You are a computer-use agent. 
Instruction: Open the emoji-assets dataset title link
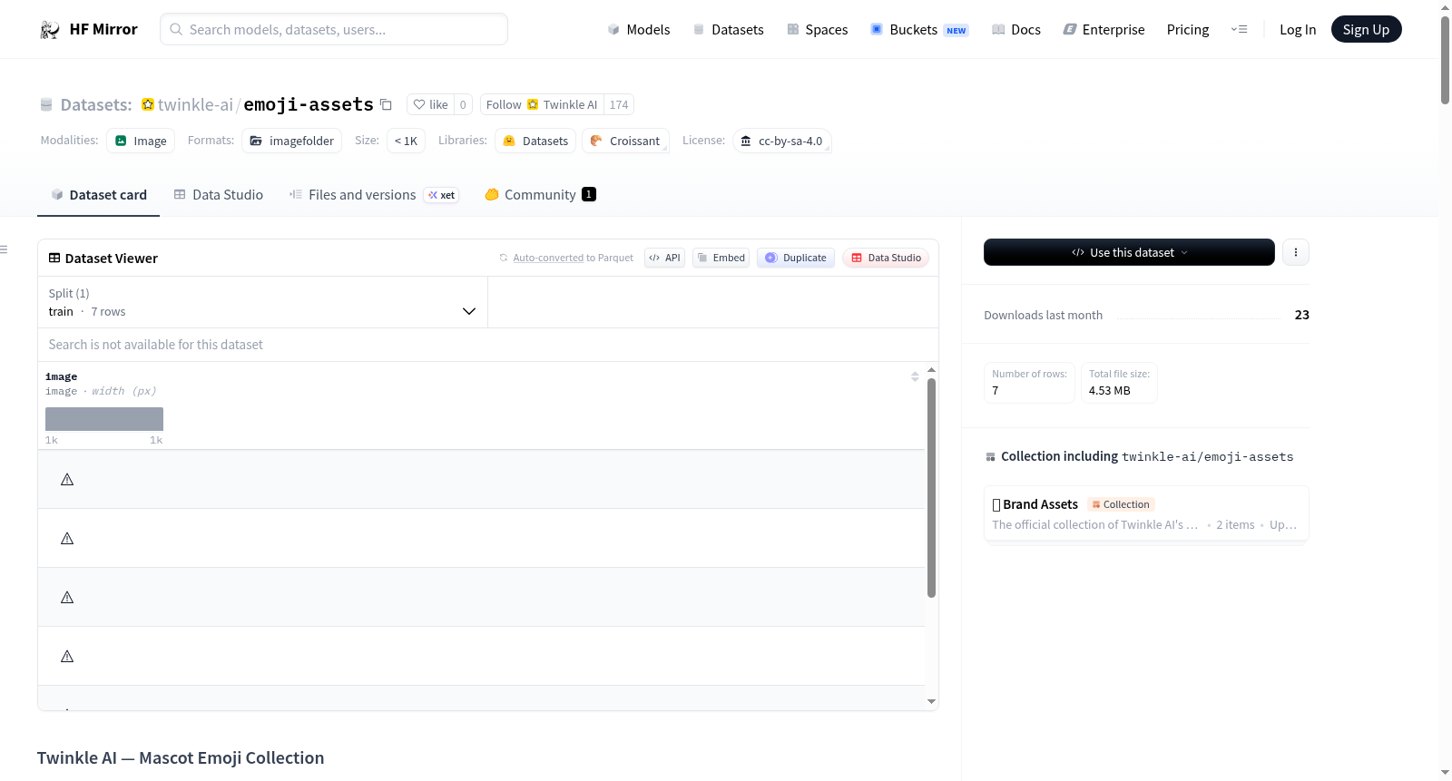point(309,104)
